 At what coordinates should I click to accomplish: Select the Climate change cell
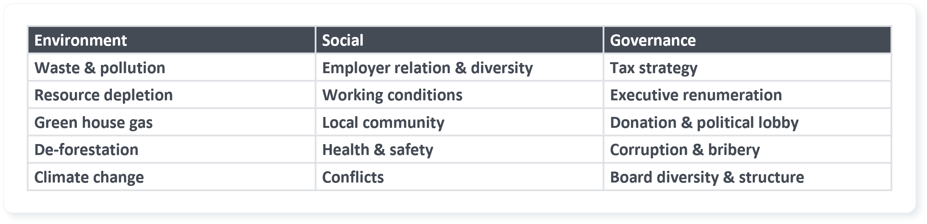point(171,177)
